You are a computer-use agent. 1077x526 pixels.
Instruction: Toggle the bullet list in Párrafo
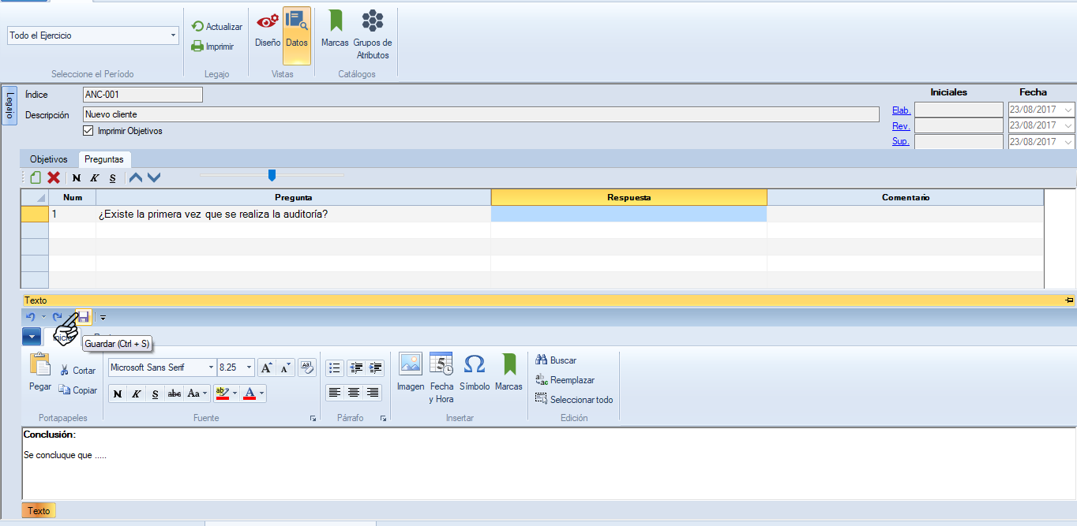click(x=335, y=367)
